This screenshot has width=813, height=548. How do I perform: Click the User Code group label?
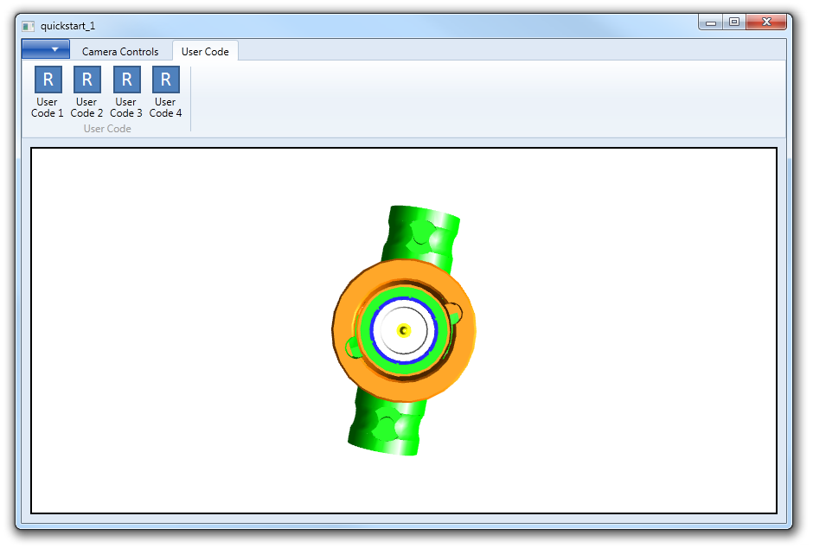pos(107,129)
